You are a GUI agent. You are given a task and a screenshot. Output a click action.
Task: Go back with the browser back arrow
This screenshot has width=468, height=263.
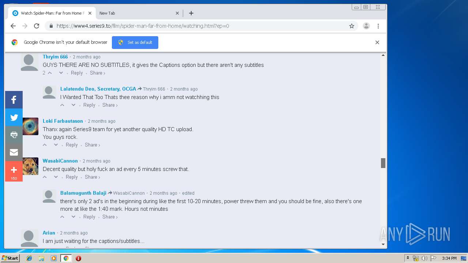[x=13, y=26]
